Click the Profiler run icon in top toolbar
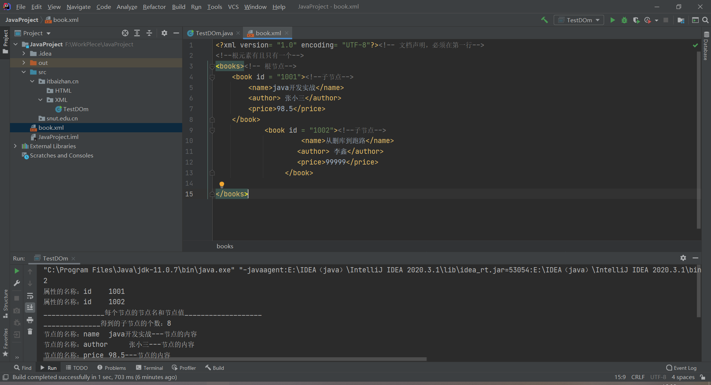Screen dimensions: 711x385 (648, 20)
